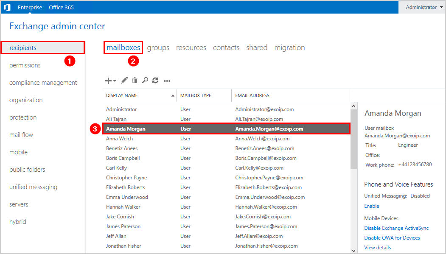
Task: Disable Exchange ActiveSync for Amanda Morgan
Action: (x=396, y=228)
